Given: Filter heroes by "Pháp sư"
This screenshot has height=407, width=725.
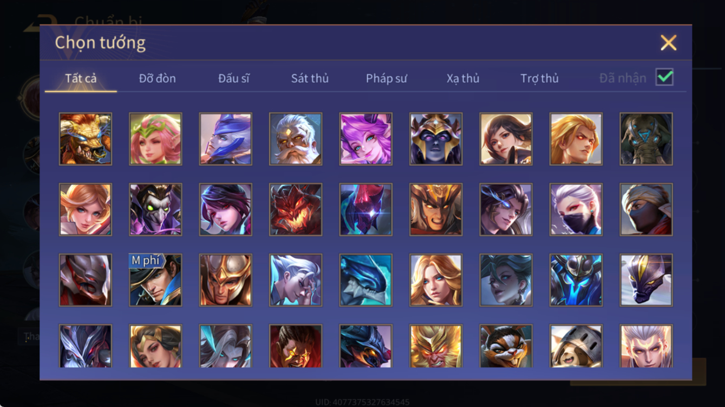Looking at the screenshot, I should 386,78.
